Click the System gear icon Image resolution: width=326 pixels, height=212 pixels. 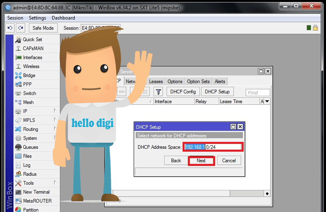point(18,138)
